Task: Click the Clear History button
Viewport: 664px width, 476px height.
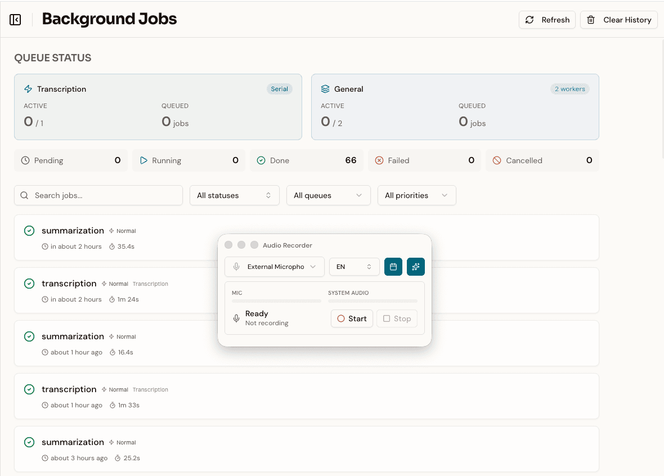Action: (619, 20)
